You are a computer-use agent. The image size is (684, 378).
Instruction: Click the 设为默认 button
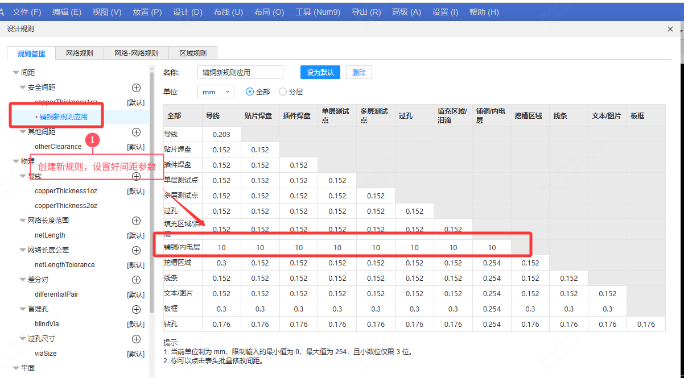click(x=320, y=72)
